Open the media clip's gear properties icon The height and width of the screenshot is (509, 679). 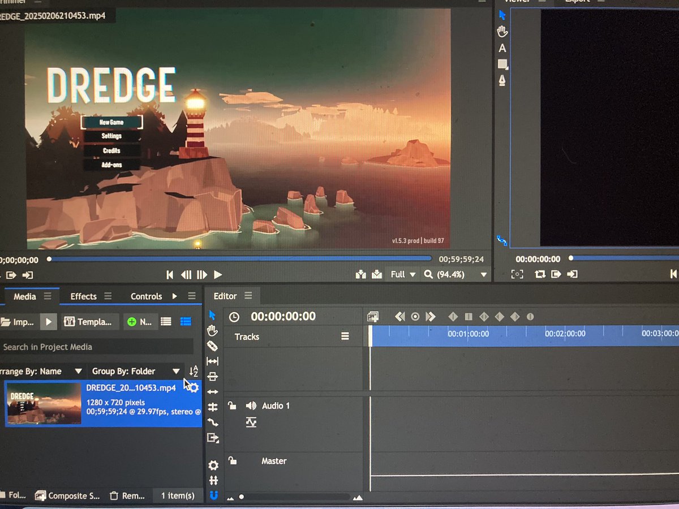pyautogui.click(x=194, y=387)
